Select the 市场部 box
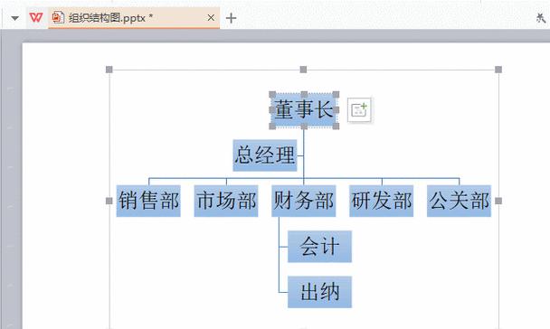The height and width of the screenshot is (329, 550). pos(226,201)
